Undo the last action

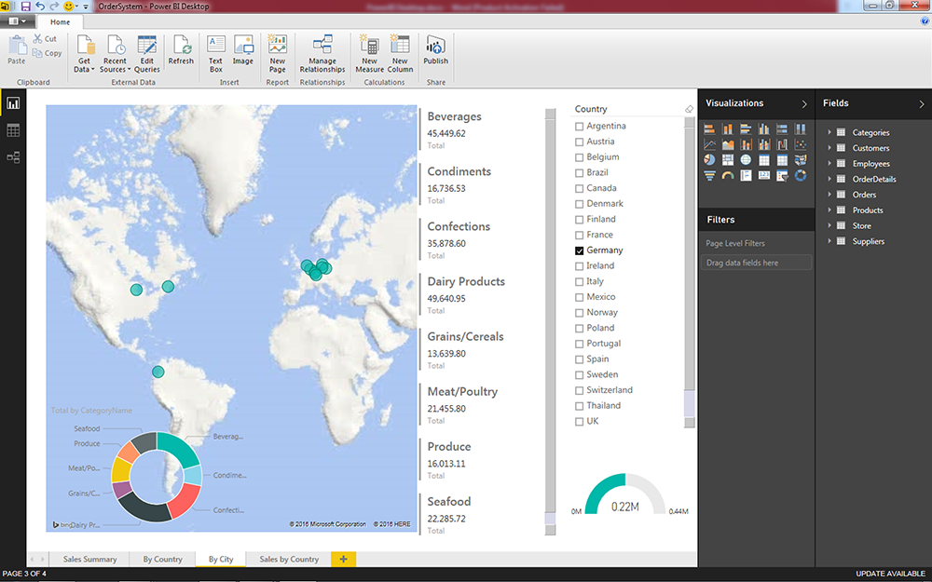tap(40, 6)
